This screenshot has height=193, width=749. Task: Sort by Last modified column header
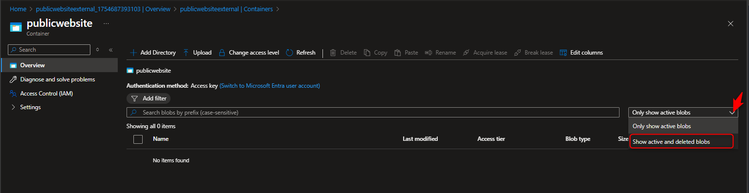click(420, 139)
